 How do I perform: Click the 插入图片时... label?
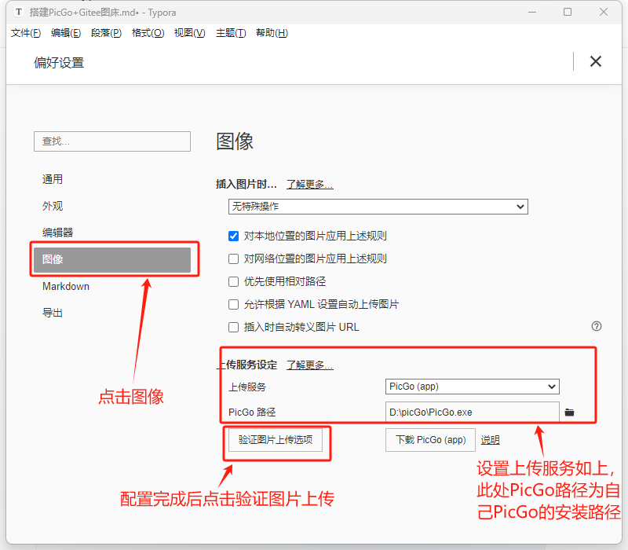[246, 185]
